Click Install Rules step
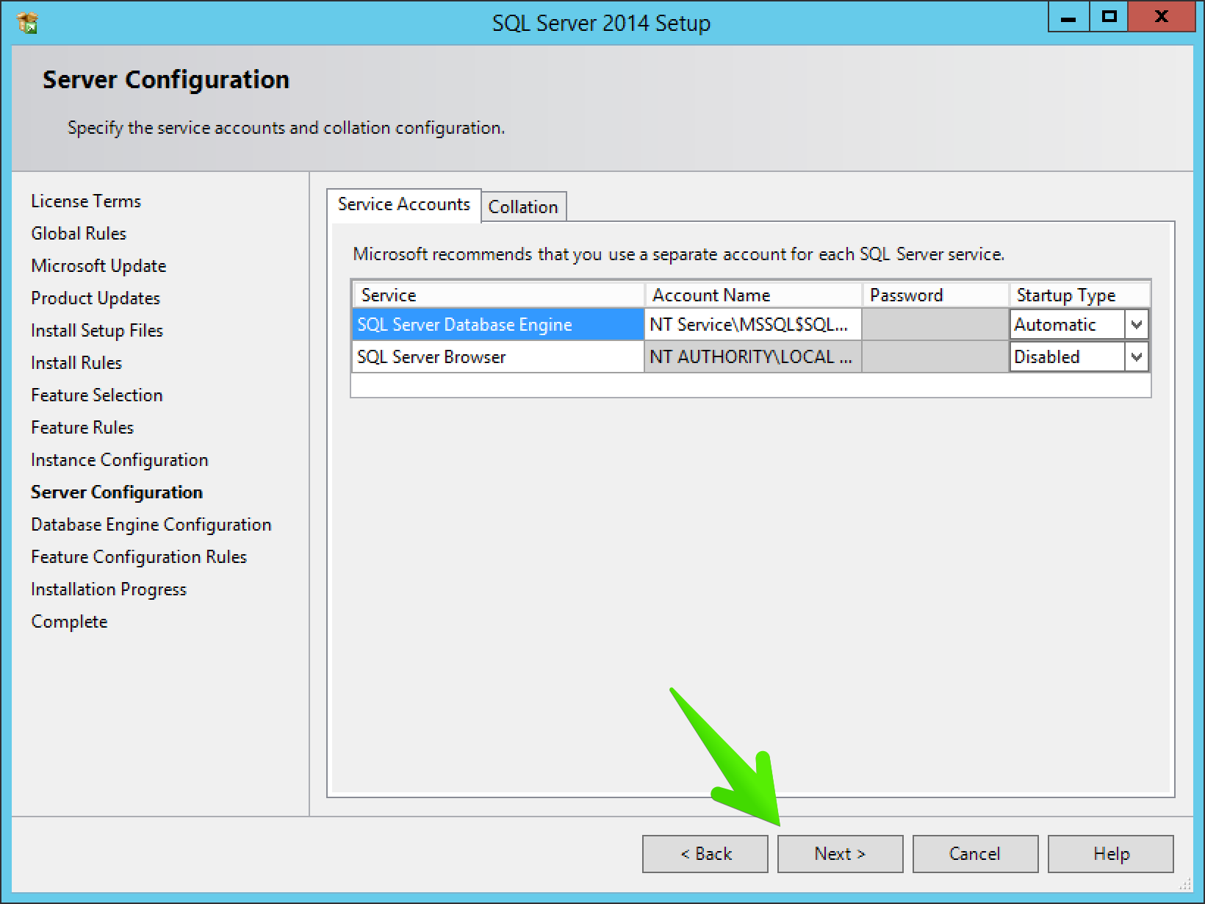The image size is (1205, 904). pyautogui.click(x=76, y=362)
